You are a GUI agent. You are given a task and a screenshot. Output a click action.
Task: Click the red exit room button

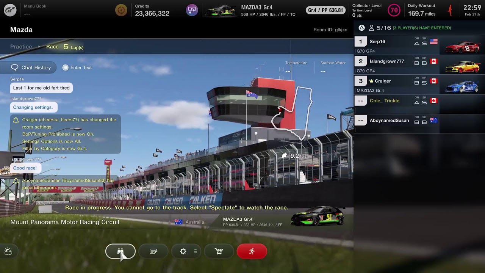[x=252, y=251]
